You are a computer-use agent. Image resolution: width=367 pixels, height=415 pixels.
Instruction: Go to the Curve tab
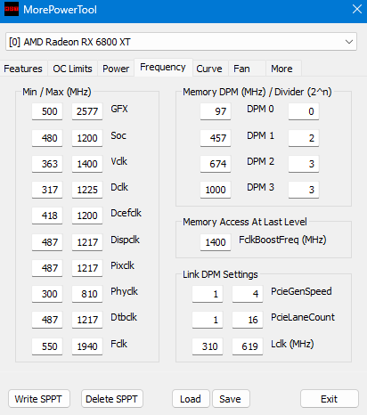pos(209,69)
